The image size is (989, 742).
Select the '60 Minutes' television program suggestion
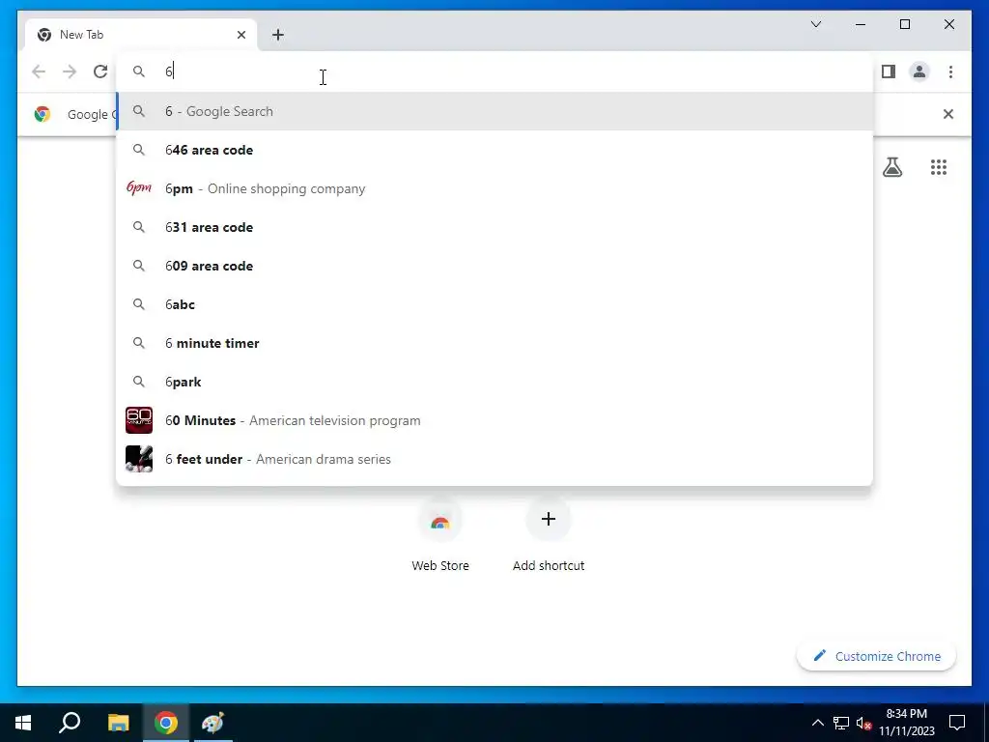pyautogui.click(x=494, y=420)
